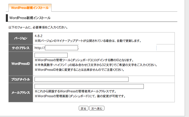Select the version number 4.8.2 text
This screenshot has height=117, width=189.
[38, 36]
